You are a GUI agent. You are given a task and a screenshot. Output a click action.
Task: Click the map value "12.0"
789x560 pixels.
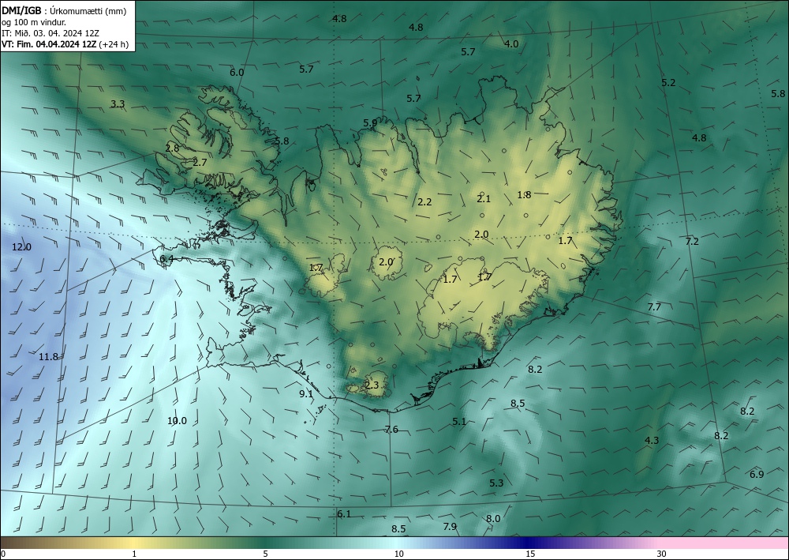(21, 246)
